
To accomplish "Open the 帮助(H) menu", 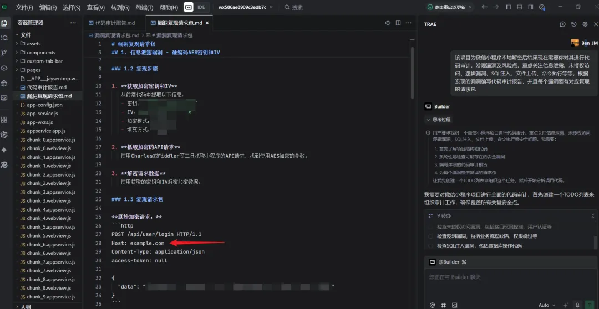I will pyautogui.click(x=169, y=7).
